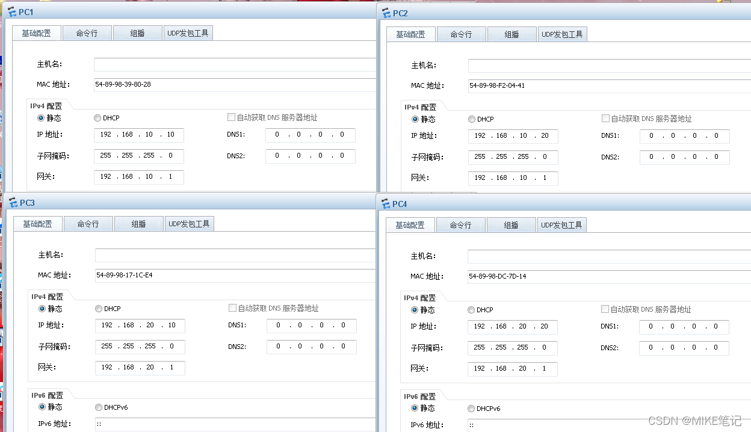This screenshot has width=751, height=432.
Task: Select IPv4 DHCP radio in PC4
Action: [471, 310]
